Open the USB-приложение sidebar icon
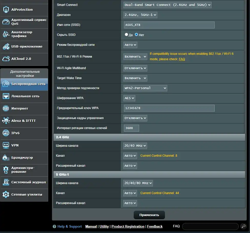Viewport: 250px width, 233px height. [x=6, y=47]
